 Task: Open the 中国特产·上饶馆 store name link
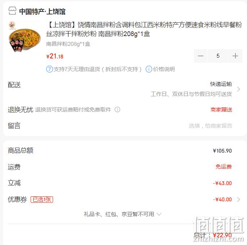click(42, 12)
